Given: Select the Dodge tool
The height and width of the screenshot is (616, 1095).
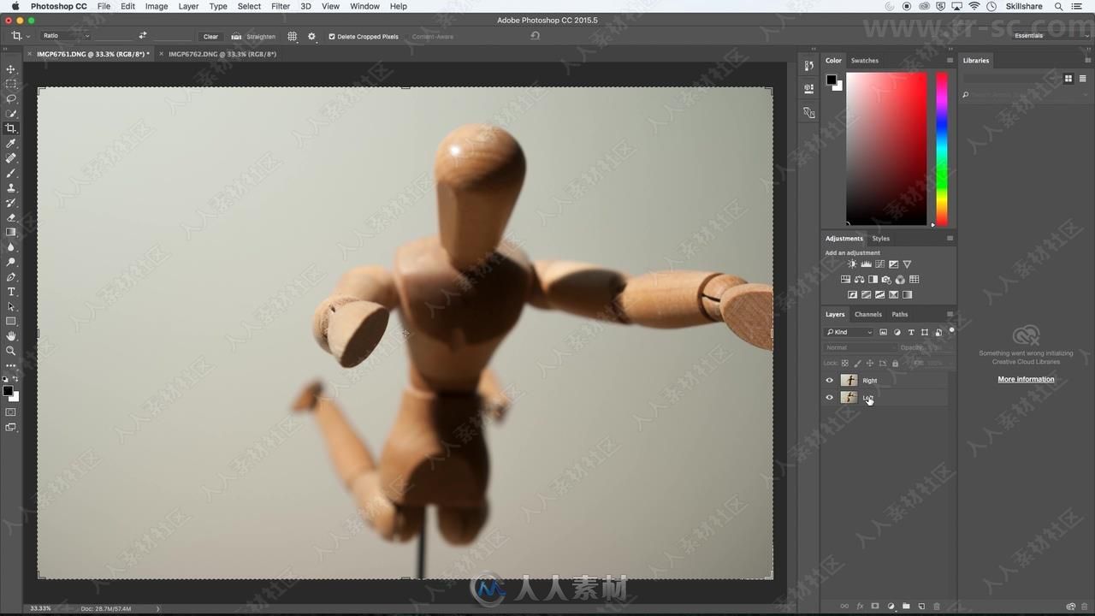Looking at the screenshot, I should (x=11, y=262).
